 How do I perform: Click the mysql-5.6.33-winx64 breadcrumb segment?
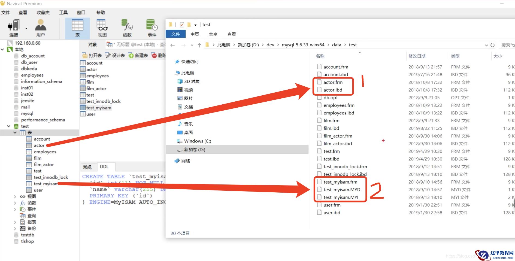[303, 45]
